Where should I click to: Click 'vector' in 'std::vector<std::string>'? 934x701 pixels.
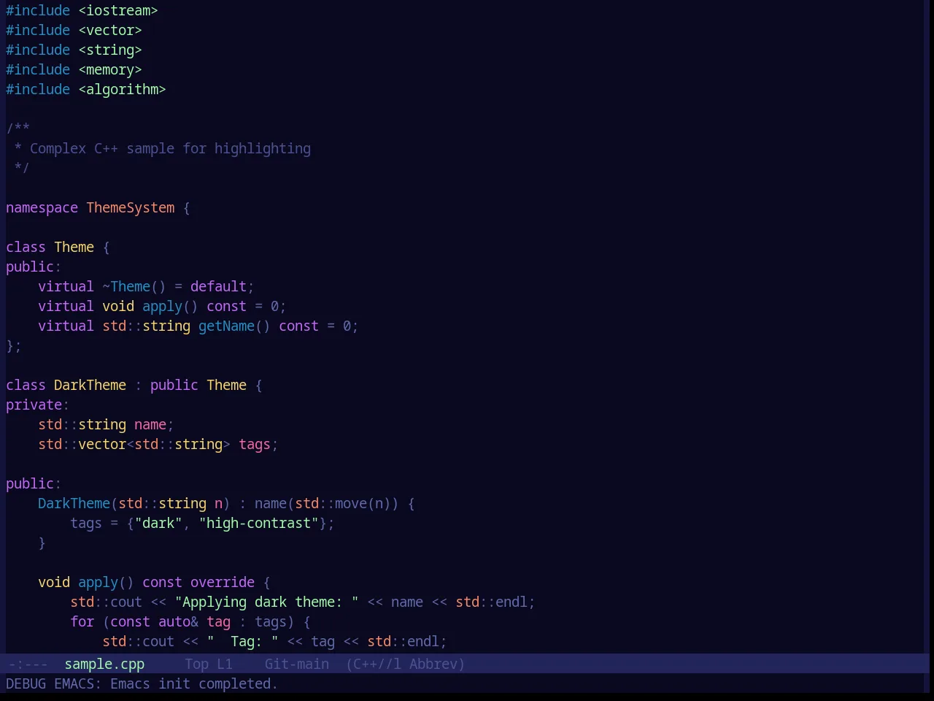[102, 445]
